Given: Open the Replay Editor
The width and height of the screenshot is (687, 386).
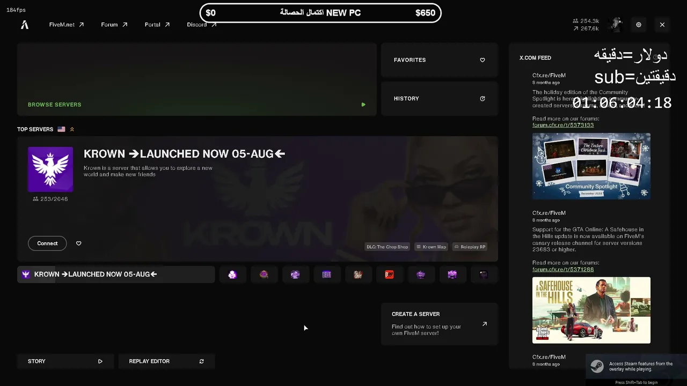Looking at the screenshot, I should pos(167,361).
